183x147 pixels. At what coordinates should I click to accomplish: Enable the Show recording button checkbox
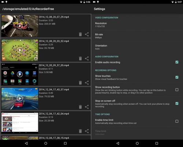(x=177, y=90)
